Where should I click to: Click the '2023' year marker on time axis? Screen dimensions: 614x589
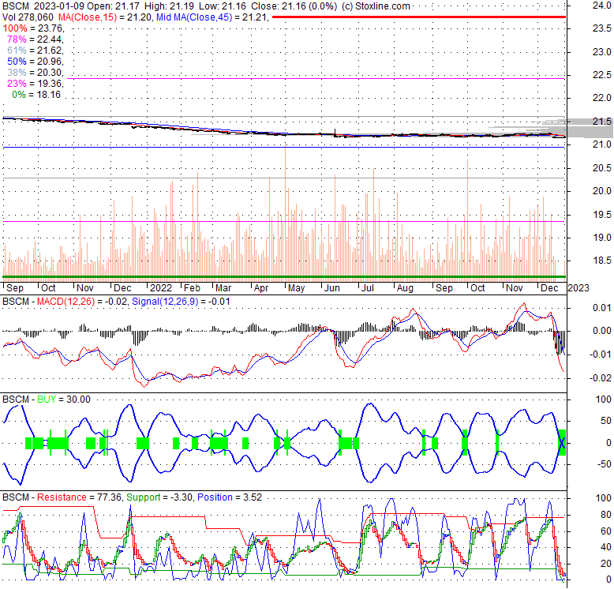(578, 288)
